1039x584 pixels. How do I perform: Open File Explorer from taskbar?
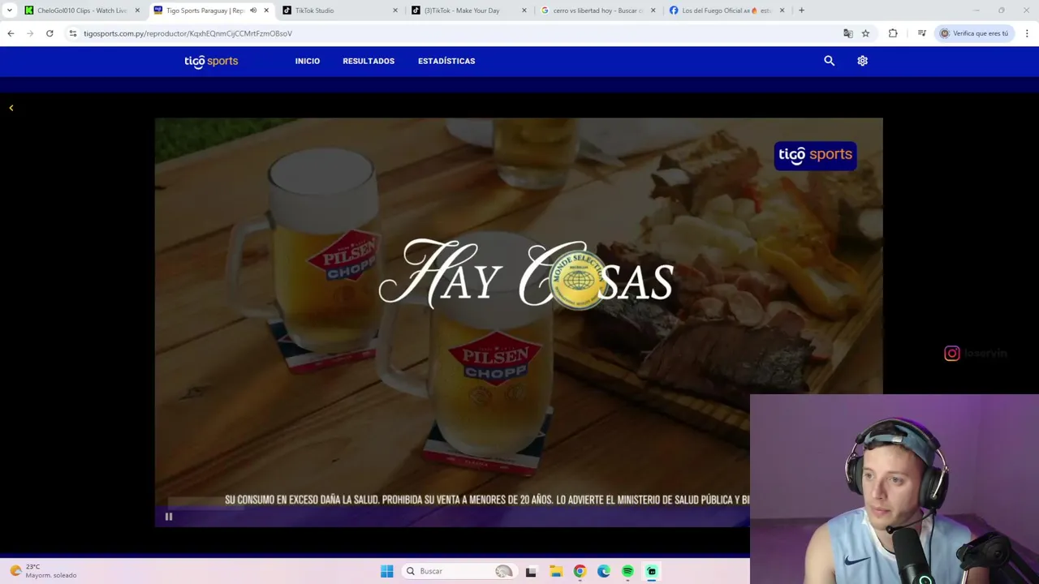(555, 571)
